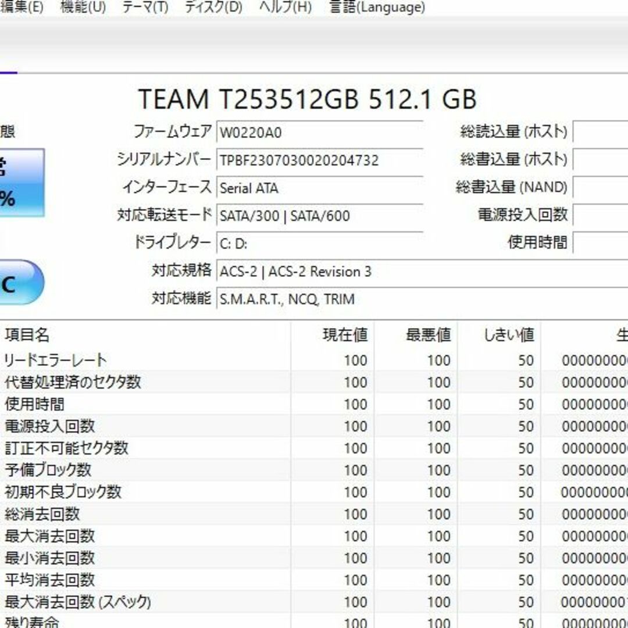
Task: Open the ディスク(D) menu
Action: point(213,7)
